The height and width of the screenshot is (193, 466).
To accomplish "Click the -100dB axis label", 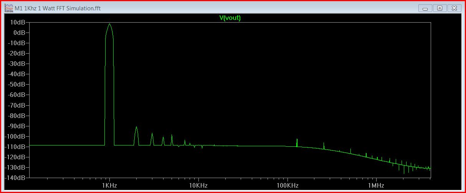I will (16, 136).
